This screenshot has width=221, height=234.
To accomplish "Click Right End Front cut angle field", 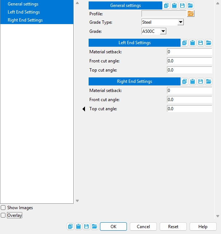I will tap(189, 100).
